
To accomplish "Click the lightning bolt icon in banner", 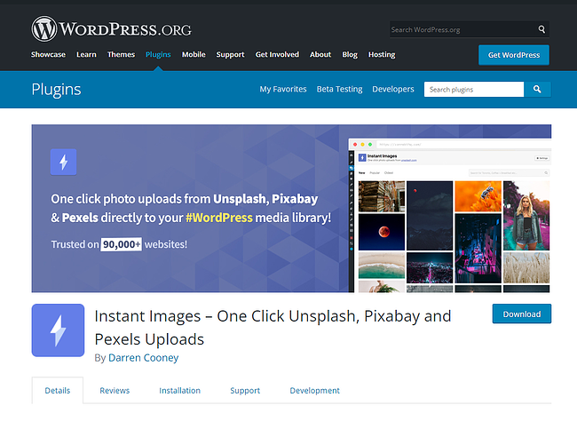I will click(63, 162).
